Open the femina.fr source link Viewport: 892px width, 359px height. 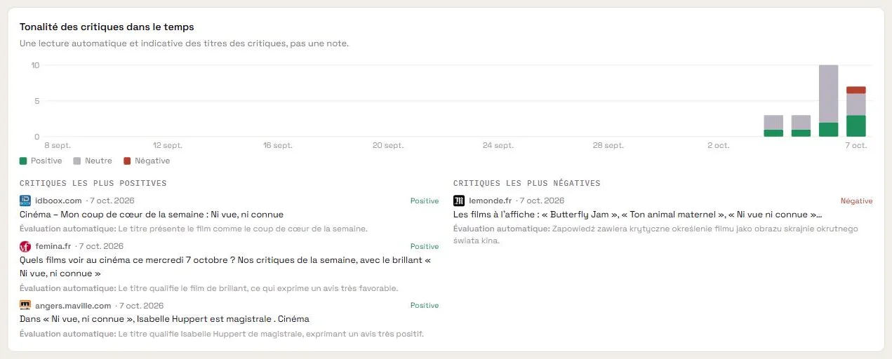coord(53,246)
